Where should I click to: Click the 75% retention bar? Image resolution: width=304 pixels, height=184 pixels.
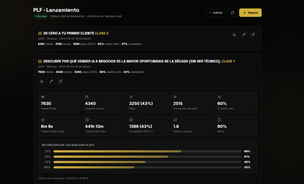(x=147, y=162)
